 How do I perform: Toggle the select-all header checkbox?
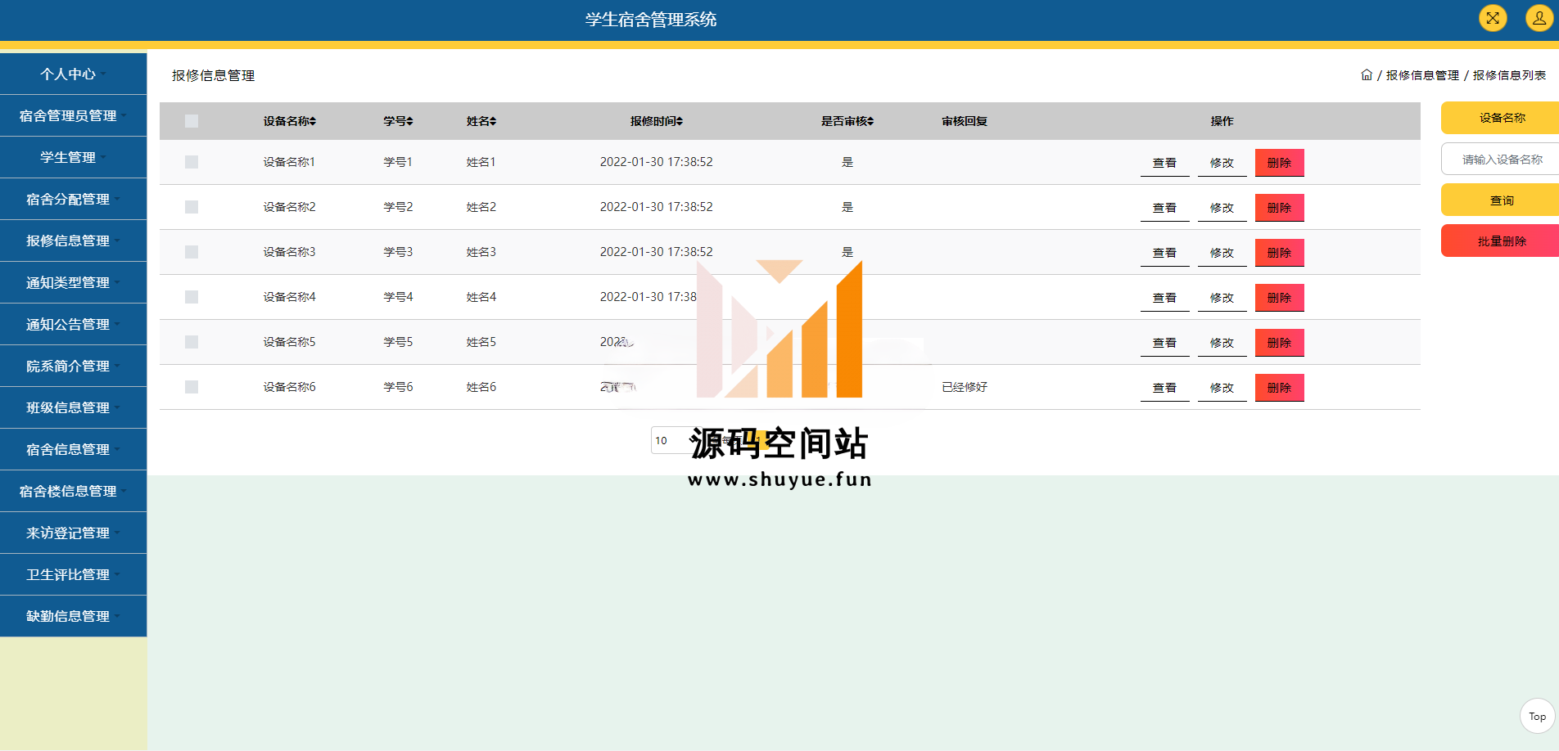pyautogui.click(x=192, y=121)
